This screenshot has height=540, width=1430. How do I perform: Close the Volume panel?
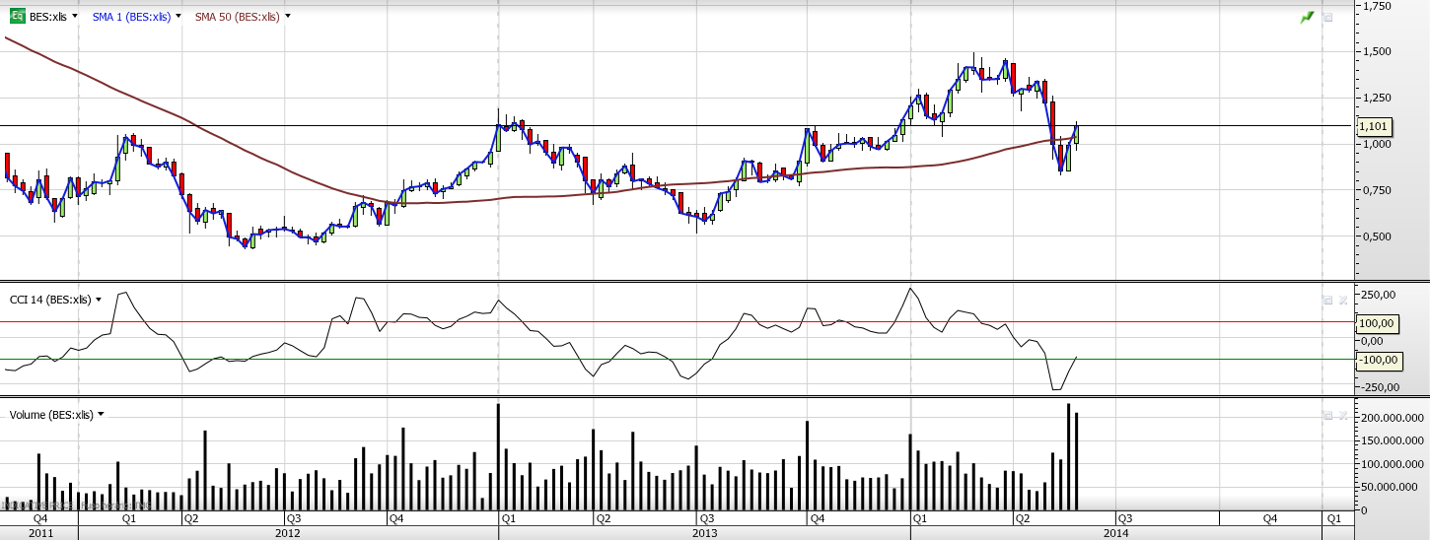click(x=1342, y=416)
